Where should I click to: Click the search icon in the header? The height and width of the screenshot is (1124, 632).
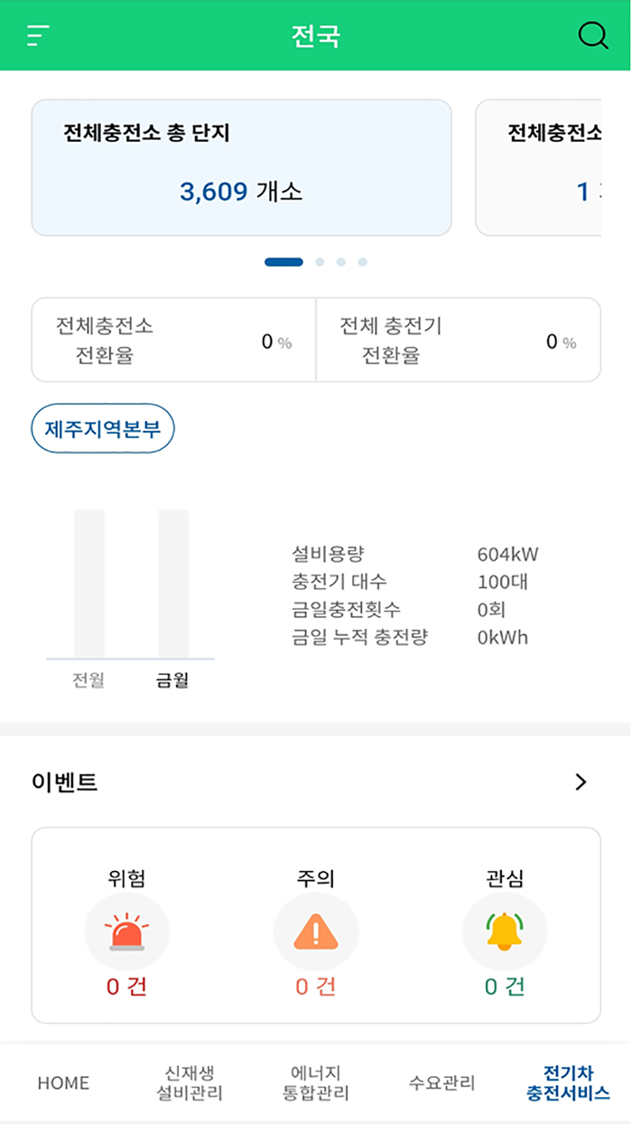[x=593, y=36]
